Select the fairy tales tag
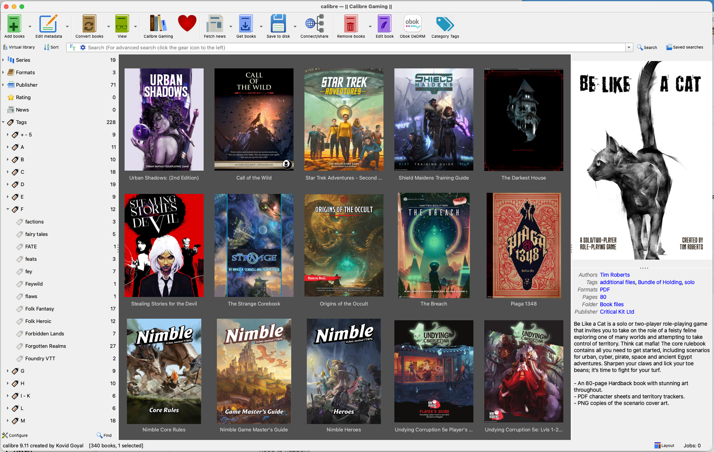714x452 pixels. click(37, 234)
